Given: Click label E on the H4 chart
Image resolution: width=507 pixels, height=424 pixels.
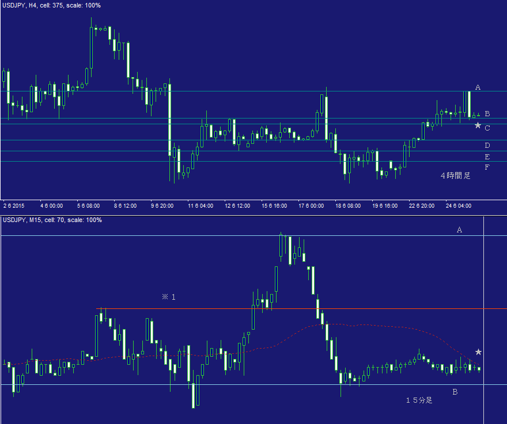Looking at the screenshot, I should (x=487, y=157).
